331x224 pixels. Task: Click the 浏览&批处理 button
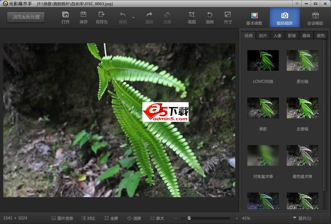[26, 17]
